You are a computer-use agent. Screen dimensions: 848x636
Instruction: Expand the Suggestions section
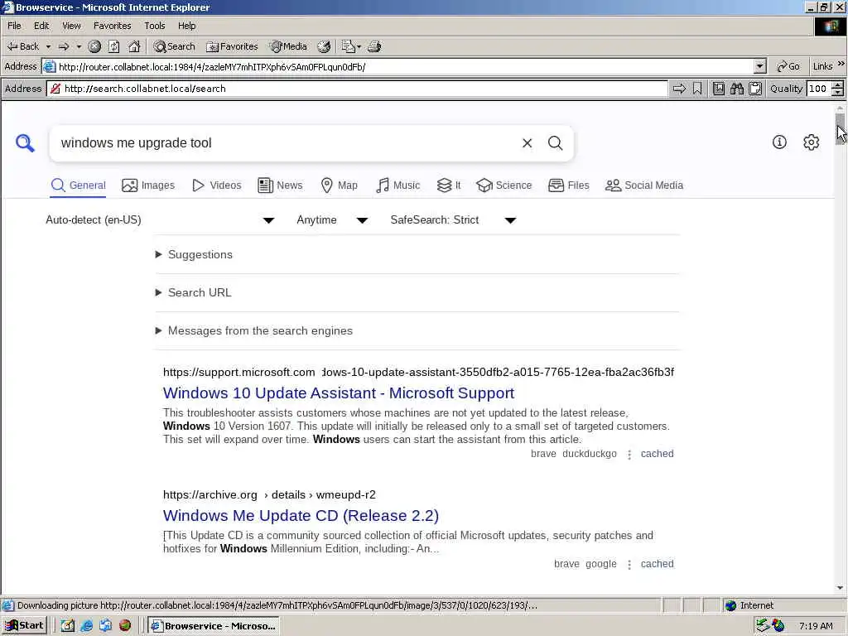click(195, 255)
